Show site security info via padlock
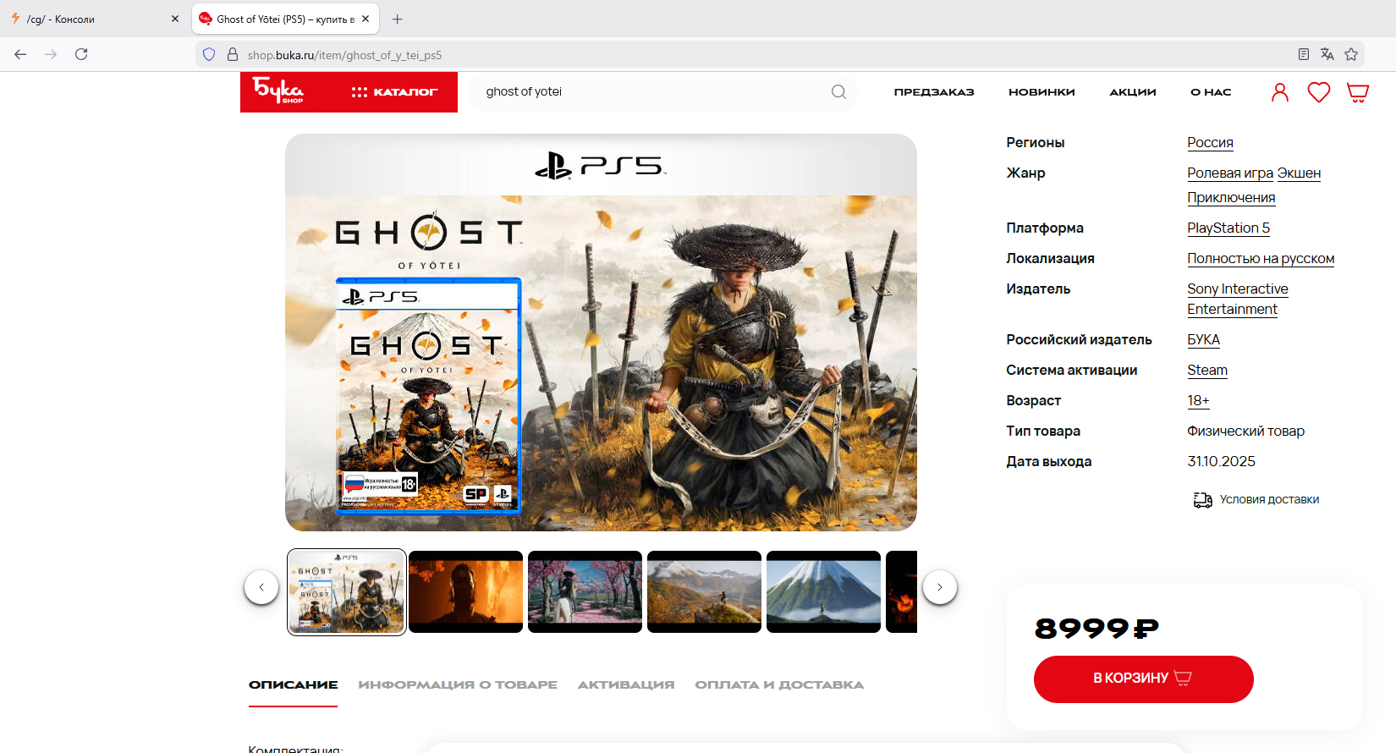The height and width of the screenshot is (753, 1396). [233, 54]
